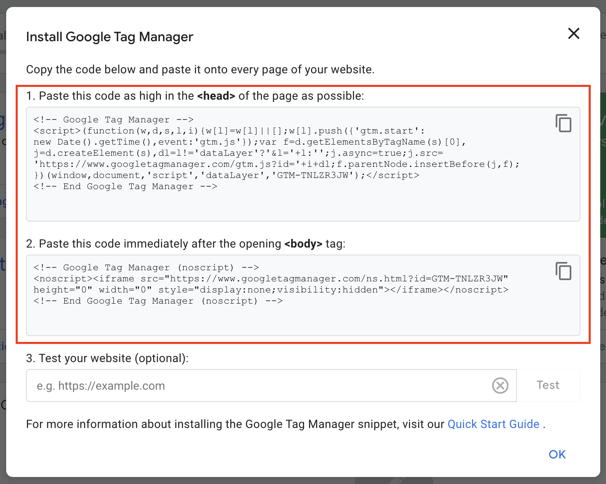Click the 'GTM-TNLZR3JW' ID in head script
Image resolution: width=606 pixels, height=484 pixels.
pos(312,175)
